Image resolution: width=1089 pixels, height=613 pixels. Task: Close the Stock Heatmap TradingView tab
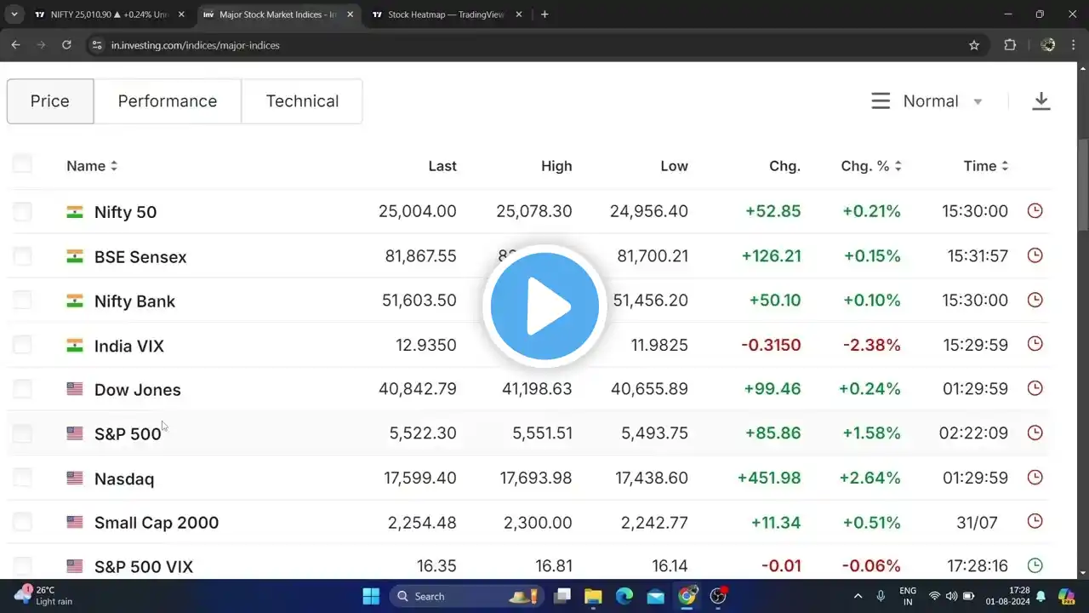[x=519, y=14]
